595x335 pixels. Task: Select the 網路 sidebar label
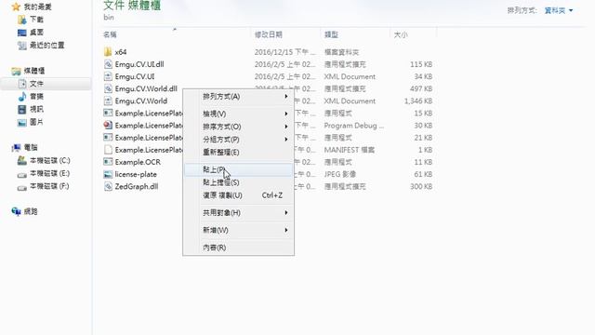tap(31, 211)
